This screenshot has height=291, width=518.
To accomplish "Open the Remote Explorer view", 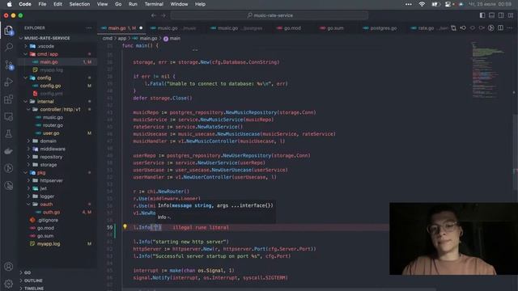I will click(9, 116).
